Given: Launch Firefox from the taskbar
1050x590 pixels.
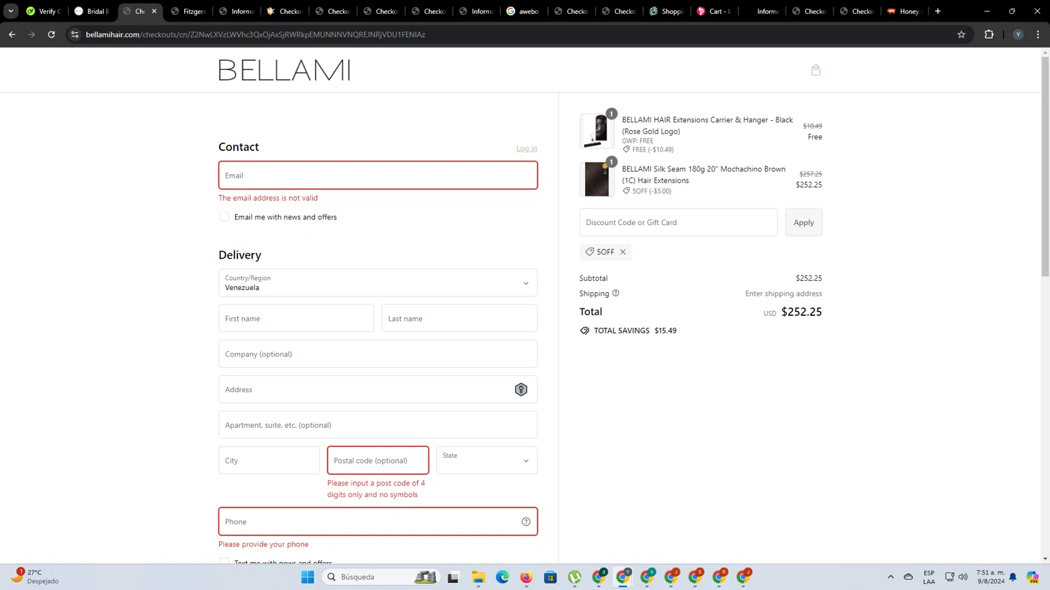Looking at the screenshot, I should point(526,577).
